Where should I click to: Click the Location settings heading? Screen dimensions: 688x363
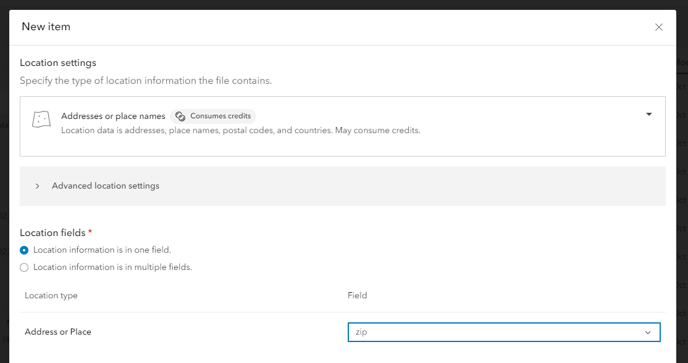coord(58,63)
